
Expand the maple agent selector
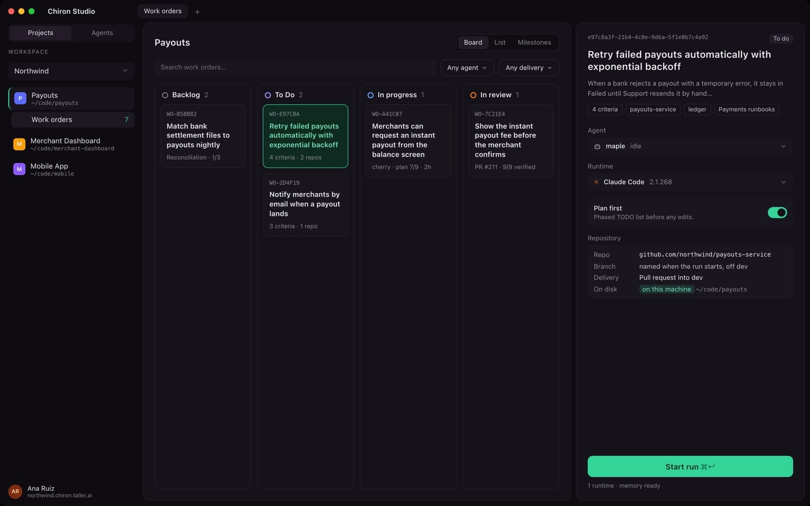690,146
